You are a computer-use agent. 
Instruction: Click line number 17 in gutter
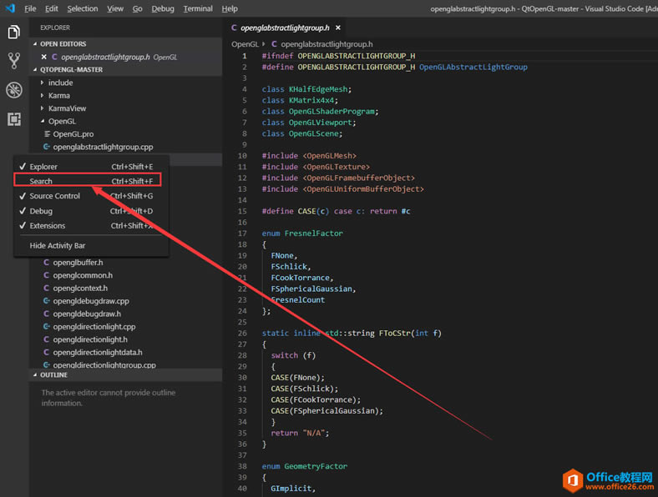pos(242,233)
